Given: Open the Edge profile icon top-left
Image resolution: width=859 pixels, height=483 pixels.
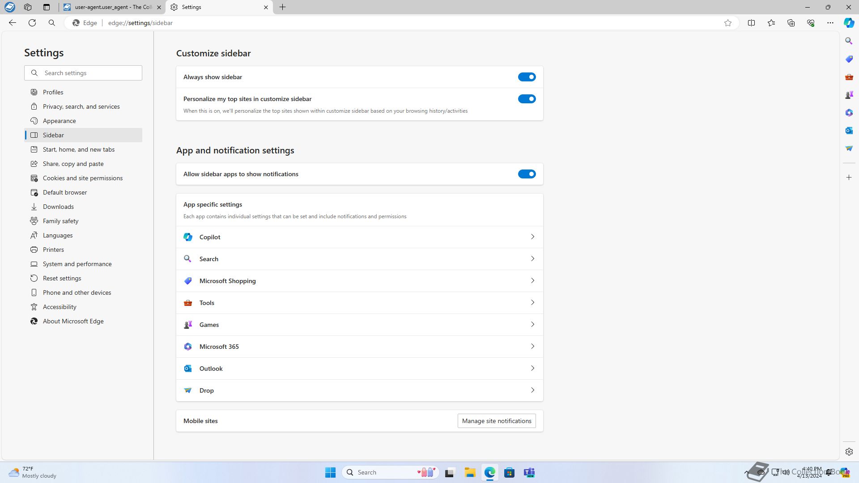Looking at the screenshot, I should pos(9,7).
